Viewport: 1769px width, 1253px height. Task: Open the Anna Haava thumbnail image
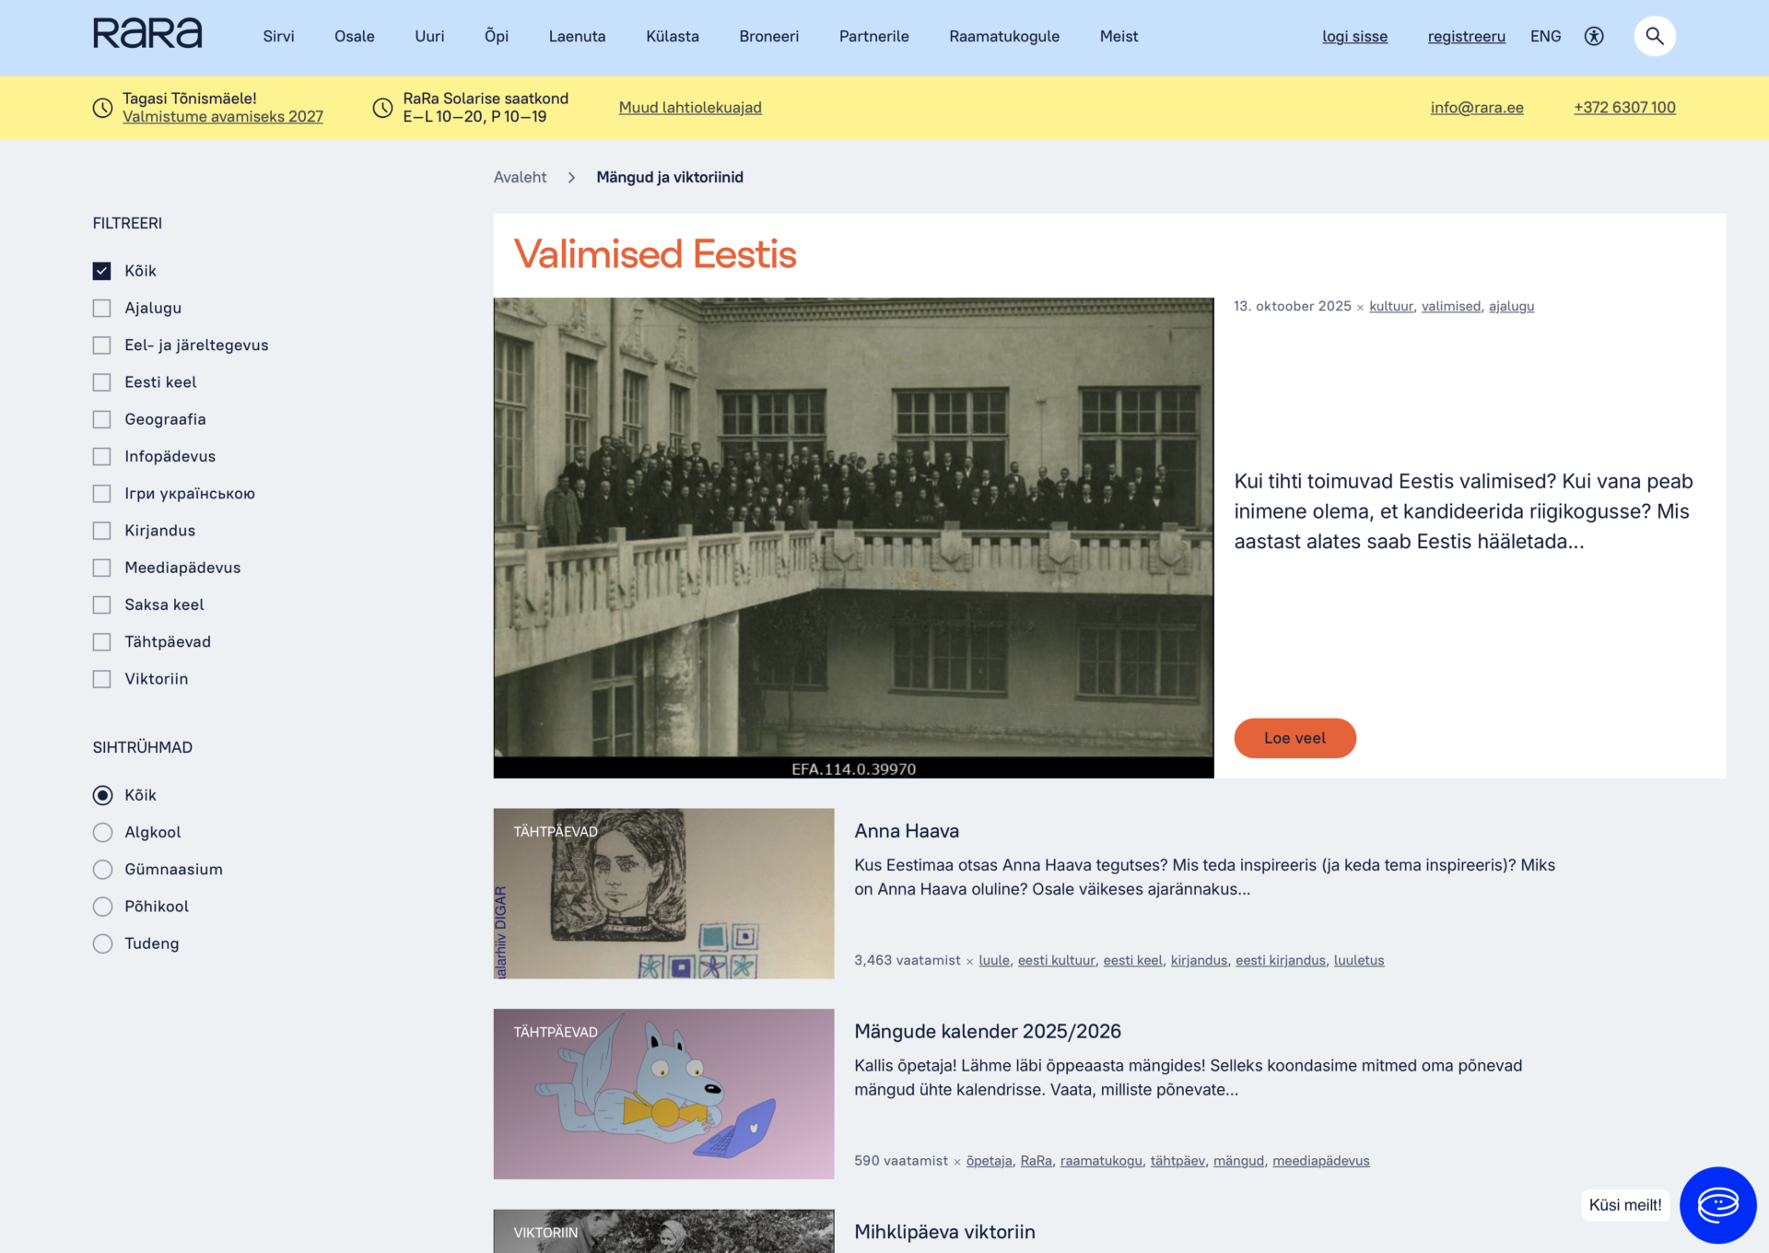click(x=663, y=893)
